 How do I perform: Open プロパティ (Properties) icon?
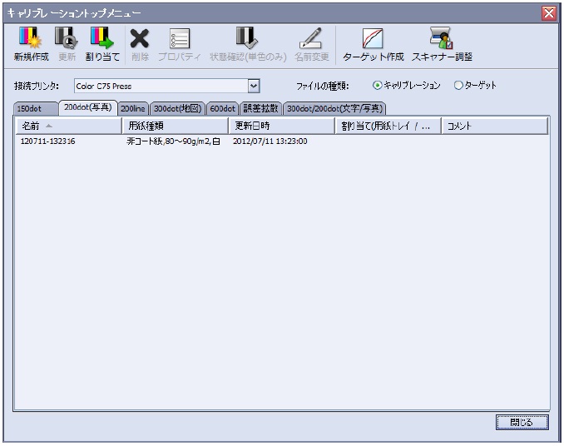(x=181, y=38)
